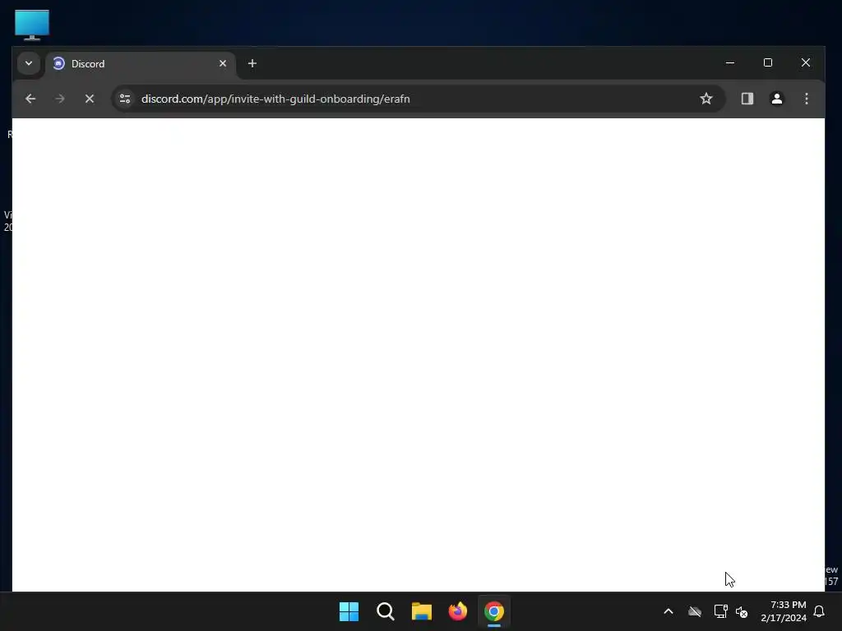842x631 pixels.
Task: Open the Windows Start menu
Action: tap(349, 611)
